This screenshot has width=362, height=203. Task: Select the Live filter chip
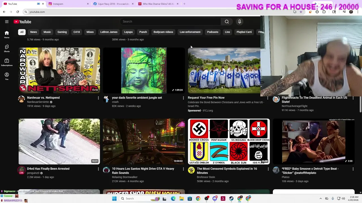pyautogui.click(x=227, y=32)
